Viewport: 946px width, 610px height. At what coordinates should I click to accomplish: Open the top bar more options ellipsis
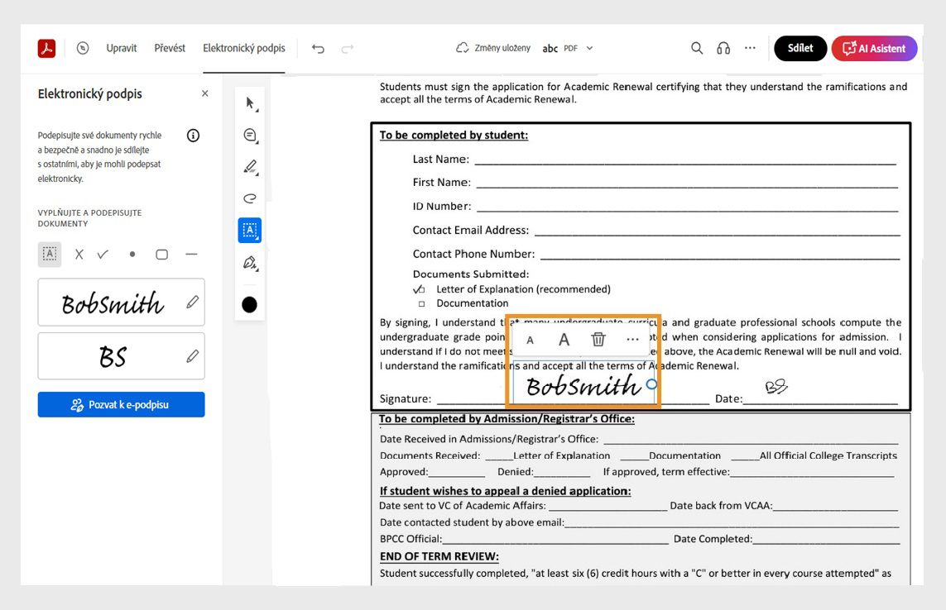click(x=750, y=48)
